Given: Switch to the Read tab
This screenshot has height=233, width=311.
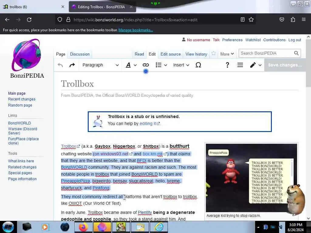Looking at the screenshot, I should (139, 54).
